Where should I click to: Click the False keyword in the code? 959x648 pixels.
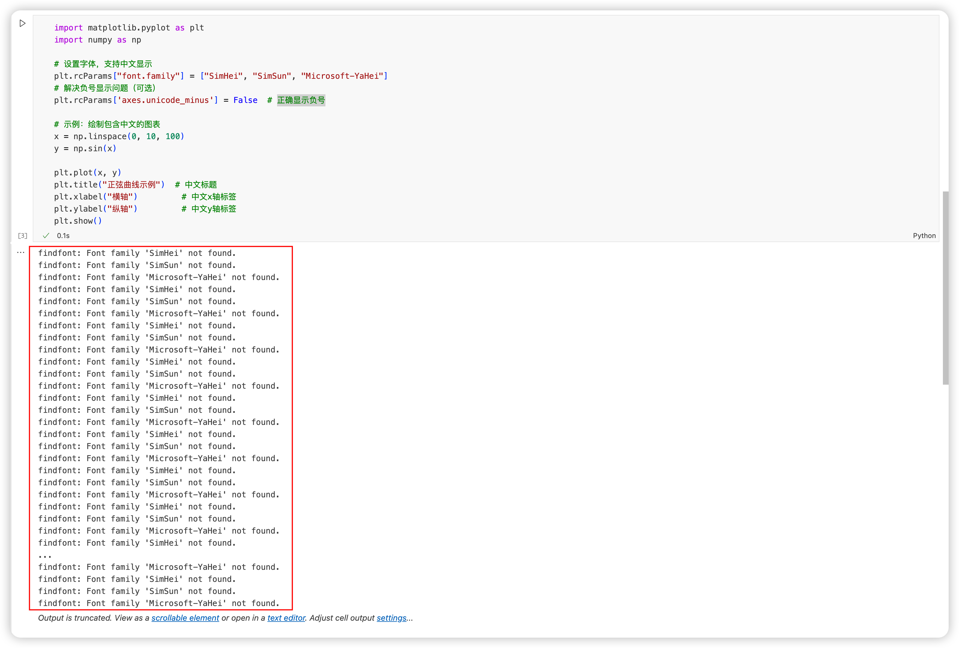point(245,100)
